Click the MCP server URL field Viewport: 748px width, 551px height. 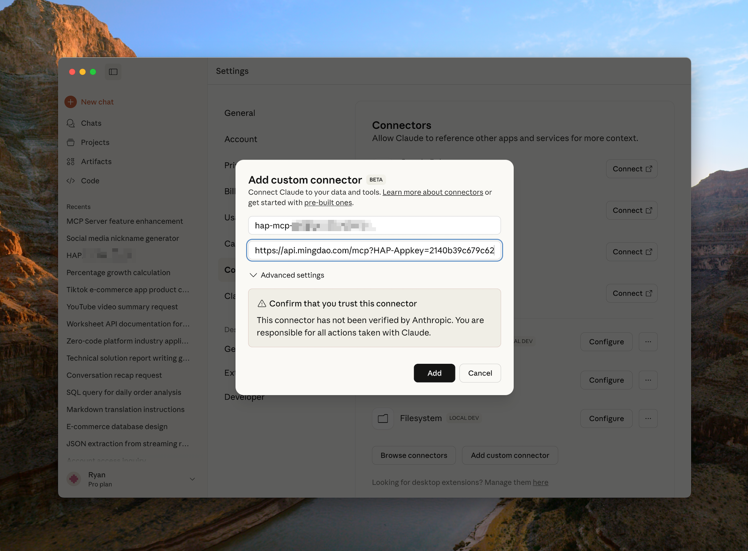[x=374, y=250]
